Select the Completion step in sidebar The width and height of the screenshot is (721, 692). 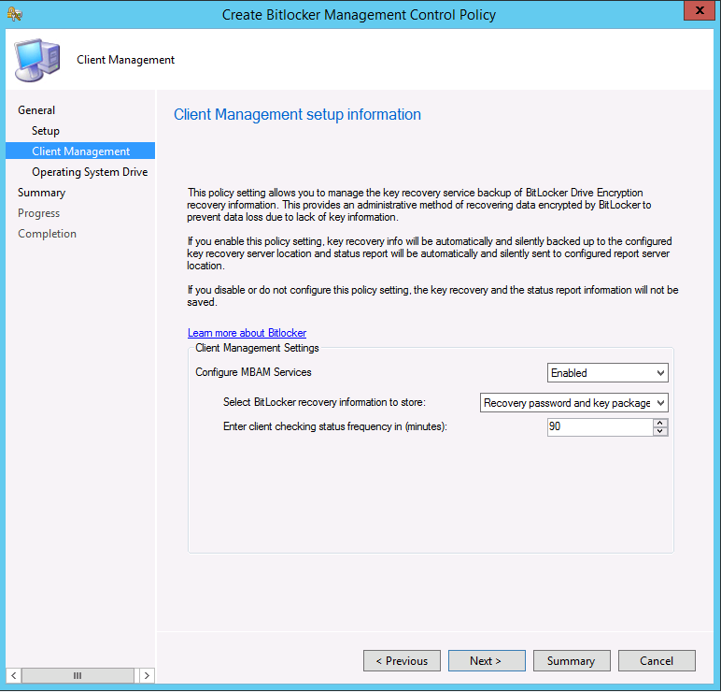point(47,234)
